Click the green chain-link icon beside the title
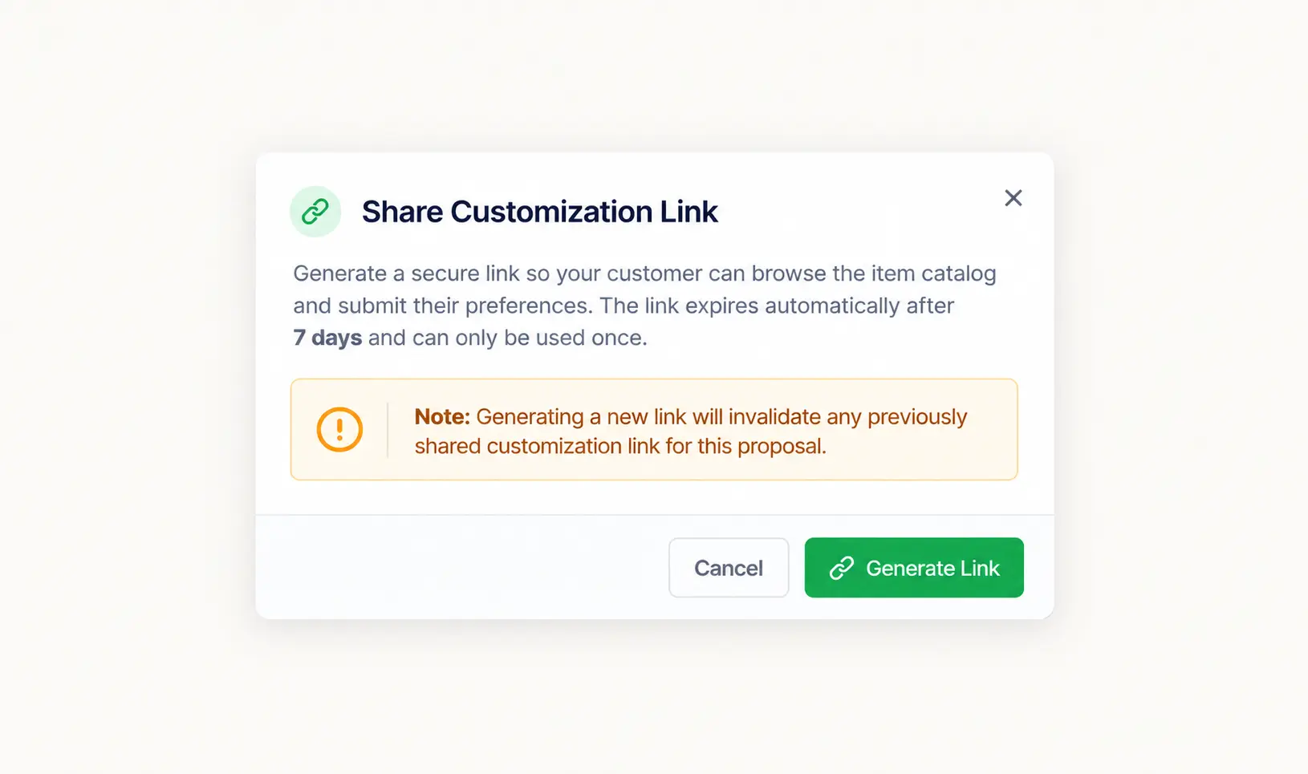The width and height of the screenshot is (1308, 774). click(315, 212)
